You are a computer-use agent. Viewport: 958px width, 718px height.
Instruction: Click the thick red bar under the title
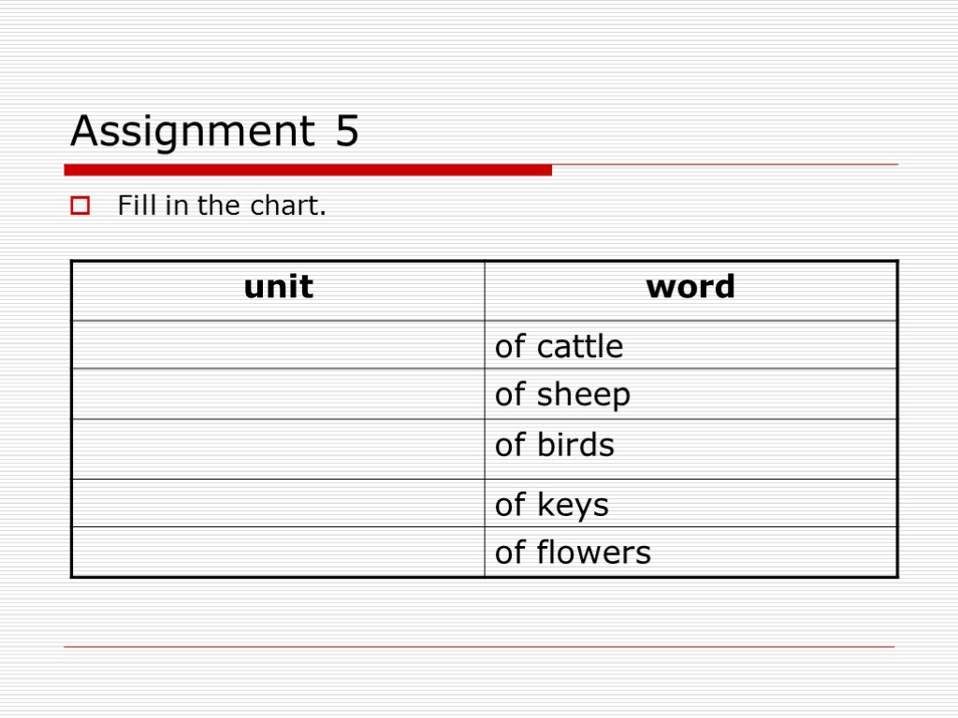pos(307,169)
